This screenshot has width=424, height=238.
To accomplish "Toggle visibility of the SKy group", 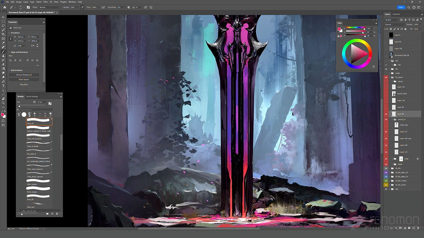I will click(386, 189).
